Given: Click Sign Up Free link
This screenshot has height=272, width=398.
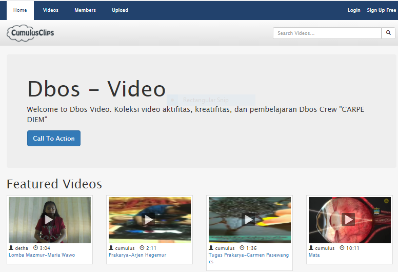Looking at the screenshot, I should click(381, 10).
